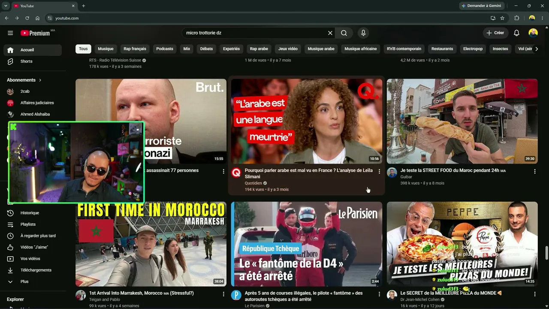Open the notifications bell
The height and width of the screenshot is (309, 549).
click(x=517, y=33)
